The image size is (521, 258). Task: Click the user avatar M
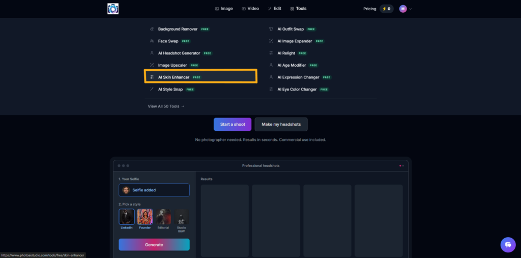[403, 9]
